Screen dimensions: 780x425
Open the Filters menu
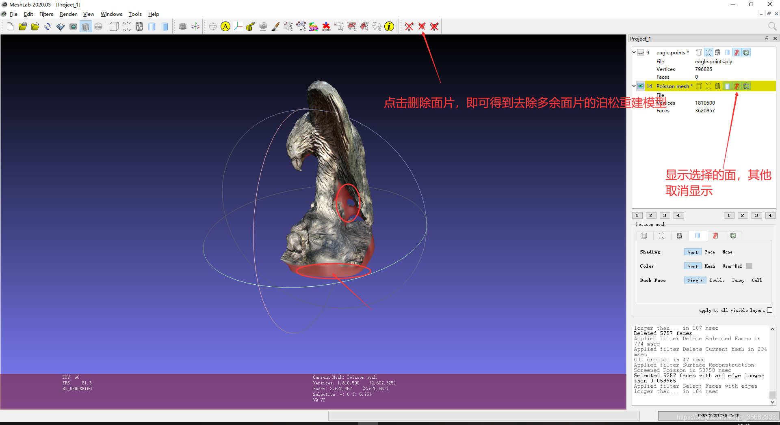coord(46,14)
